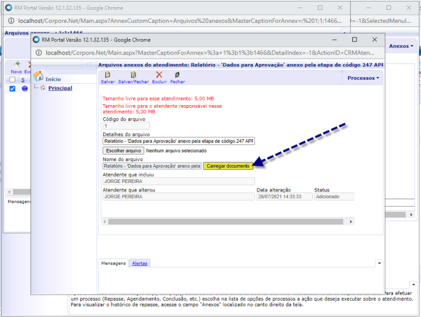421x317 pixels.
Task: Minimize the front RM Portal window
Action: point(334,40)
